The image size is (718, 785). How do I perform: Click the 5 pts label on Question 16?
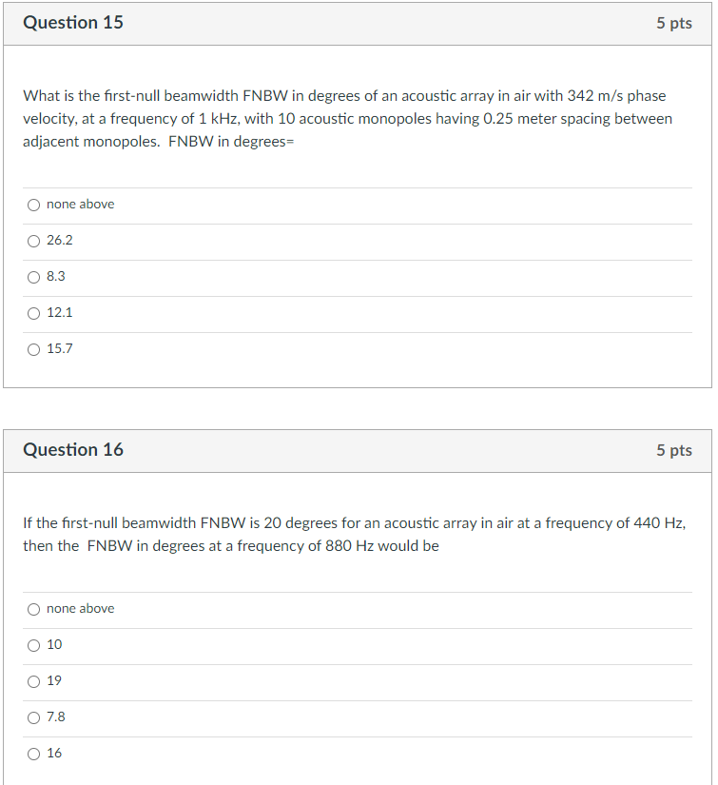(675, 450)
